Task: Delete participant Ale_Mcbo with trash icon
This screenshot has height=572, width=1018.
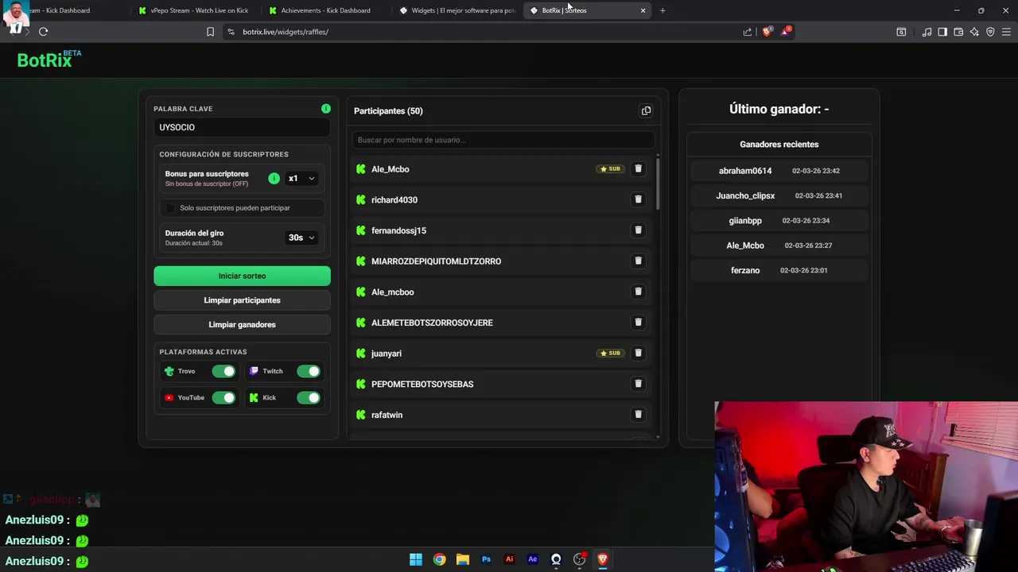Action: (638, 168)
